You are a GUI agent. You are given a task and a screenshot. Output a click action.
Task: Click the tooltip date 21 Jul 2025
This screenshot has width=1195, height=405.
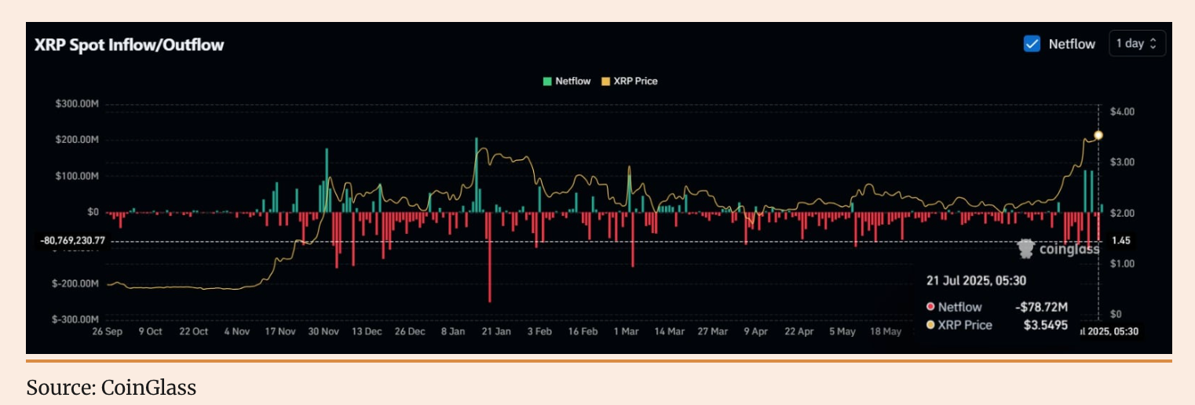point(976,281)
